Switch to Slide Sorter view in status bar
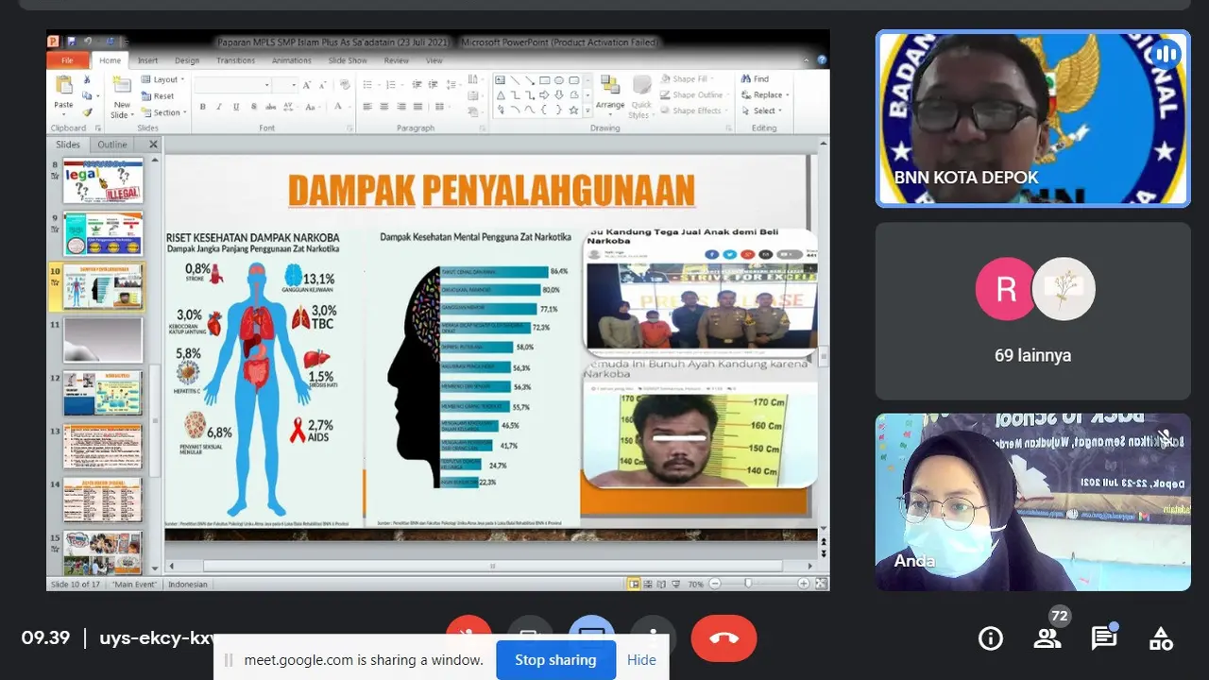Screen dimensions: 1209x680 (x=648, y=584)
